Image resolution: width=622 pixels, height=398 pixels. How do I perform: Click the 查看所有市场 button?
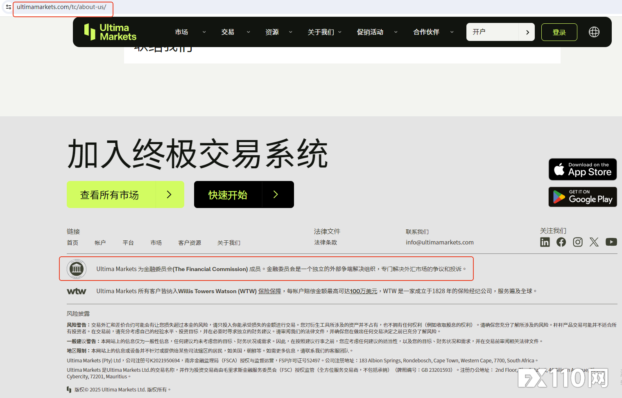(x=125, y=194)
